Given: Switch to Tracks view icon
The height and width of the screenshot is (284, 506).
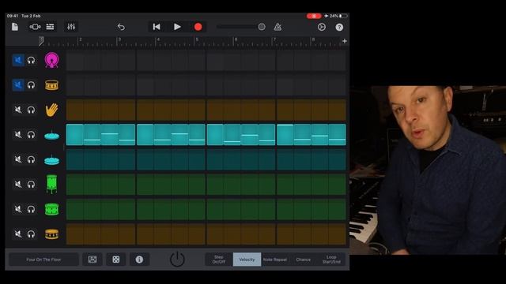Looking at the screenshot, I should point(50,27).
